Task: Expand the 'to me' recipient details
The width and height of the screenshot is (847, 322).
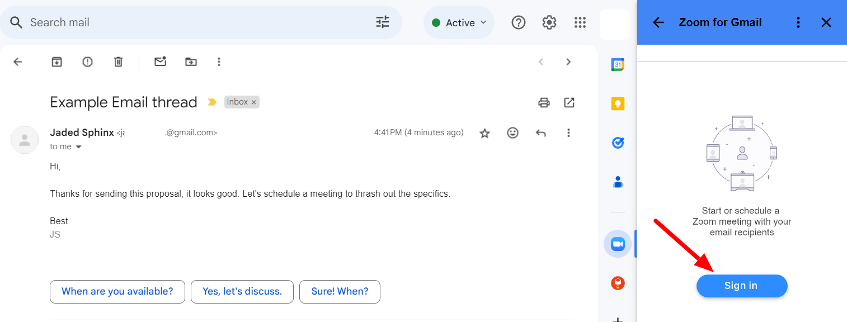Action: (78, 146)
